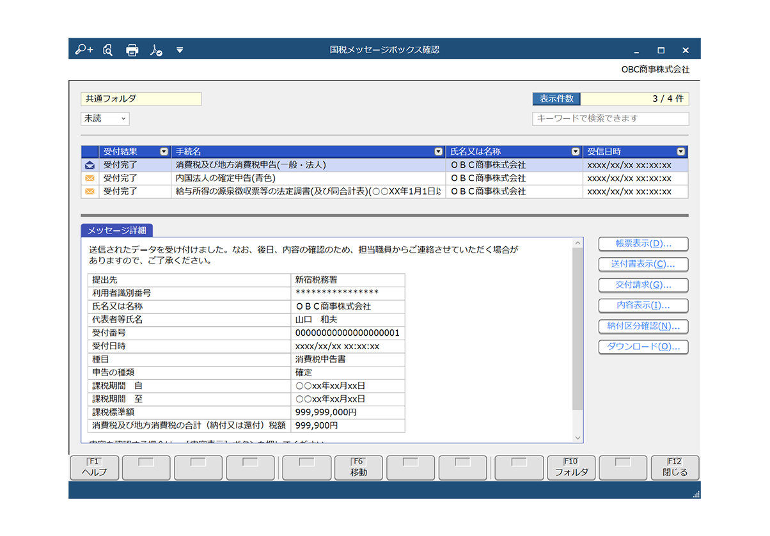Screen dimensions: 770x536
Task: Click the ダウンロード(O)... button
Action: 643,347
